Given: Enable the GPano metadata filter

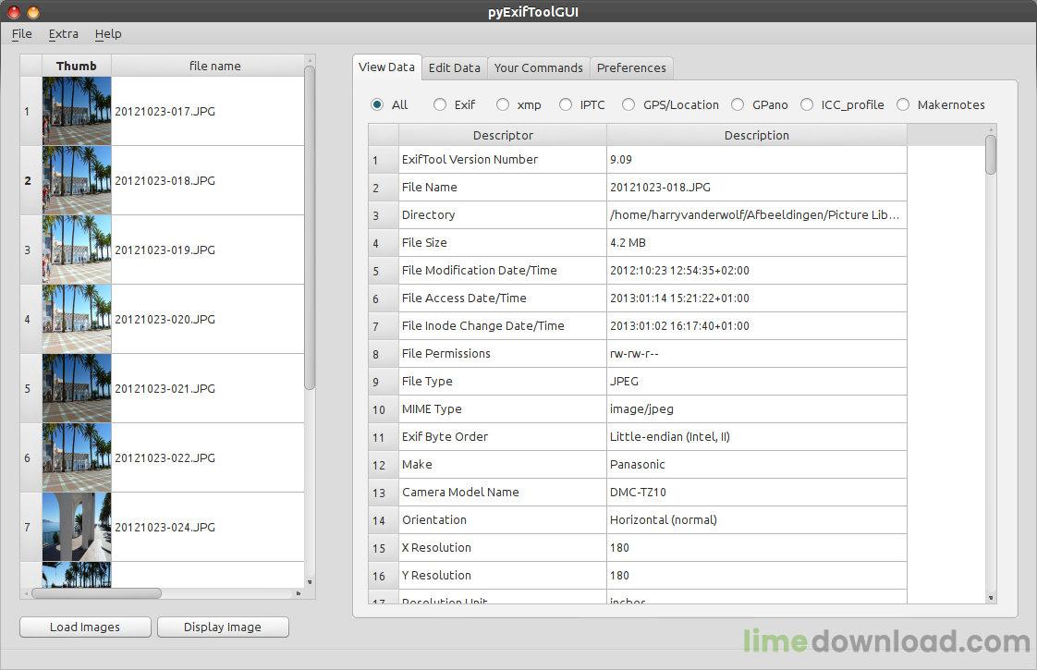Looking at the screenshot, I should tap(738, 104).
